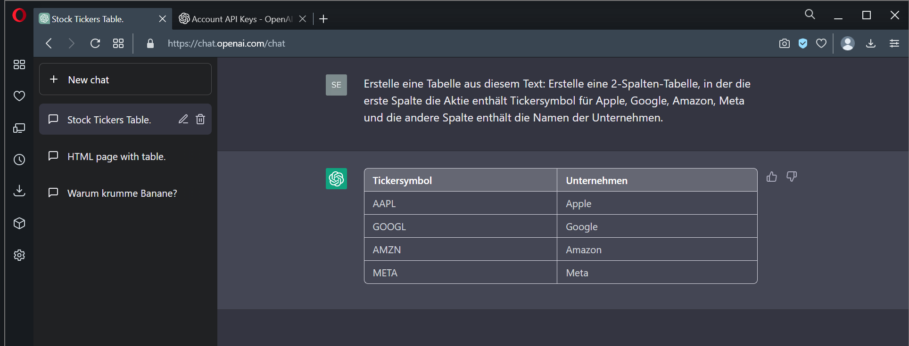Open Extensions cube in the sidebar

point(19,223)
